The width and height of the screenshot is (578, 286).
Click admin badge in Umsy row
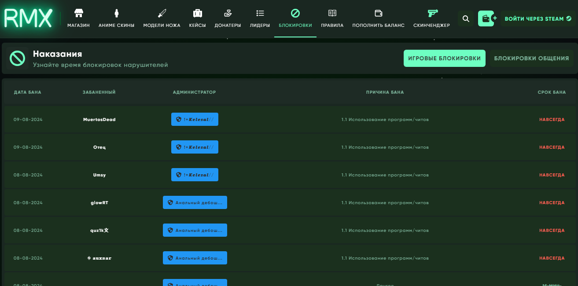(x=195, y=175)
